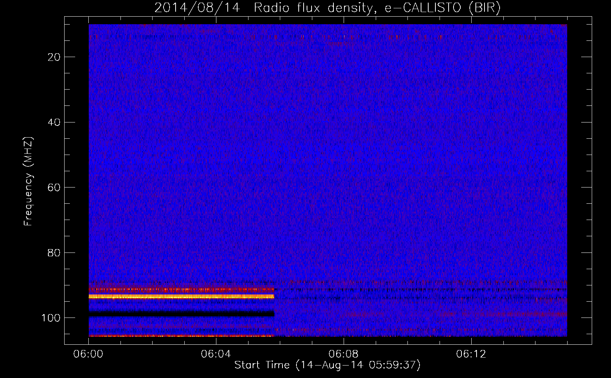The width and height of the screenshot is (611, 378).
Task: Click the 60 MHz frequency tick label
Action: pyautogui.click(x=54, y=187)
